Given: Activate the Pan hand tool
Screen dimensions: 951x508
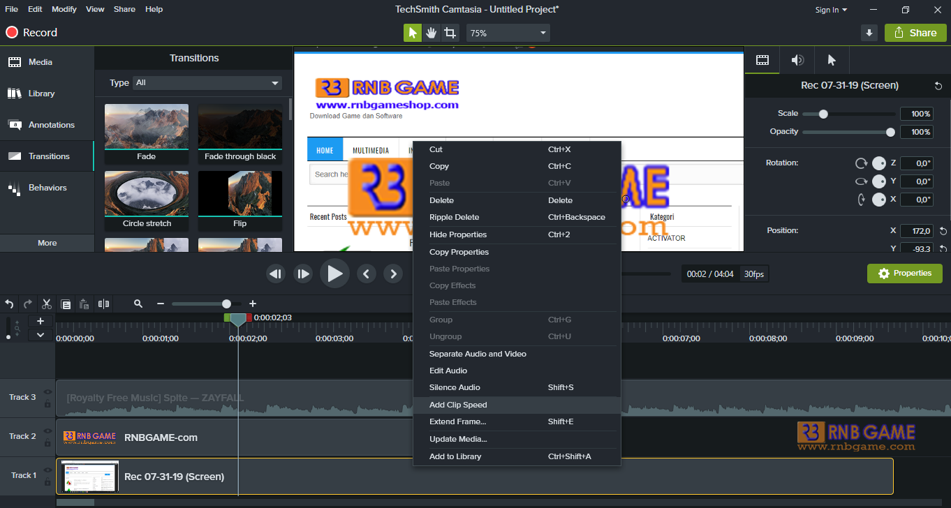Looking at the screenshot, I should click(432, 33).
